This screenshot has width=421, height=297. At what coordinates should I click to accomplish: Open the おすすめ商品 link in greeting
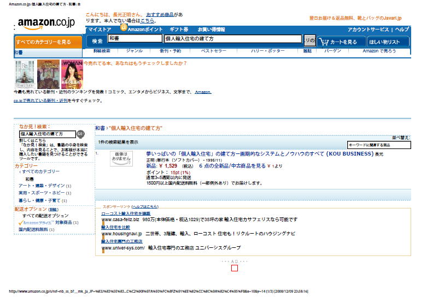160,15
